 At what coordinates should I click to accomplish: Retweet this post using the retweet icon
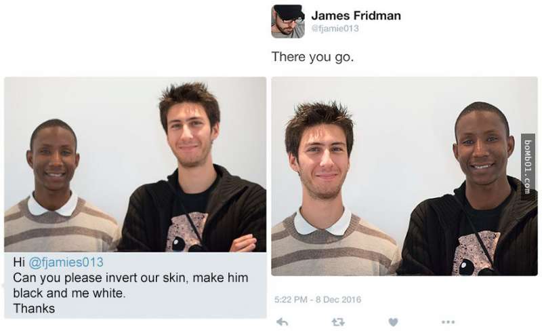(337, 322)
